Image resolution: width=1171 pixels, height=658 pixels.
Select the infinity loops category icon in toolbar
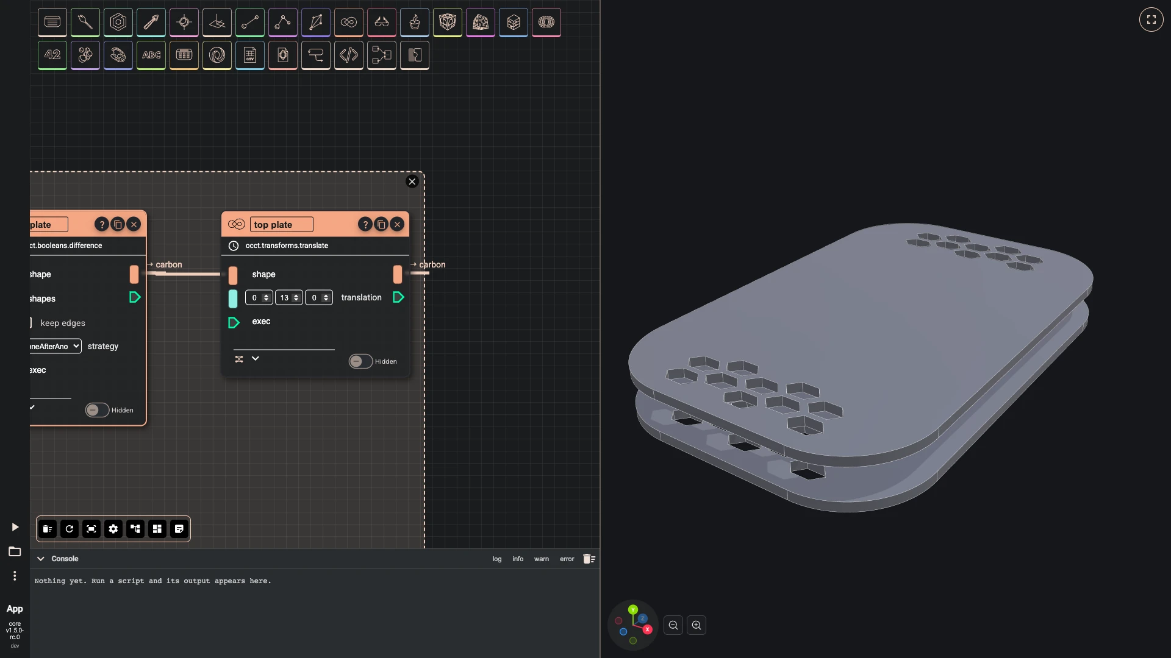[349, 22]
